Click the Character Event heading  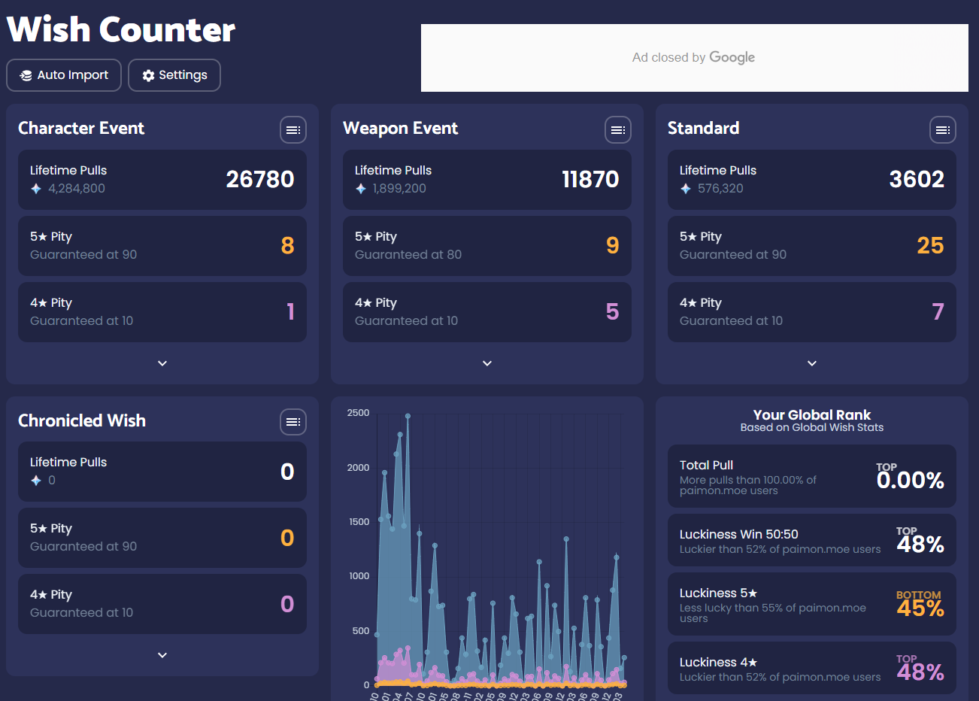pyautogui.click(x=81, y=129)
